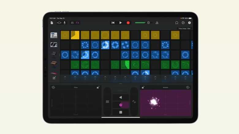Open Filter effect preset icon

point(53,87)
